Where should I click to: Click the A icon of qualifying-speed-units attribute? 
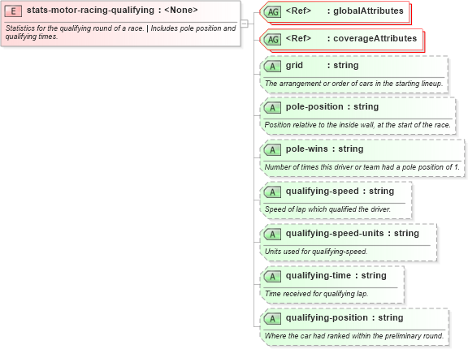coord(272,235)
